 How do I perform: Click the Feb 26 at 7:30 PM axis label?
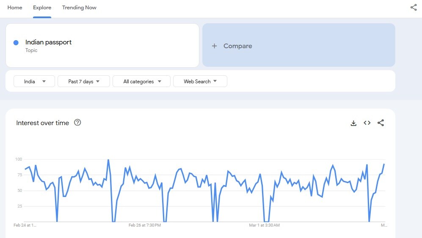coord(145,225)
